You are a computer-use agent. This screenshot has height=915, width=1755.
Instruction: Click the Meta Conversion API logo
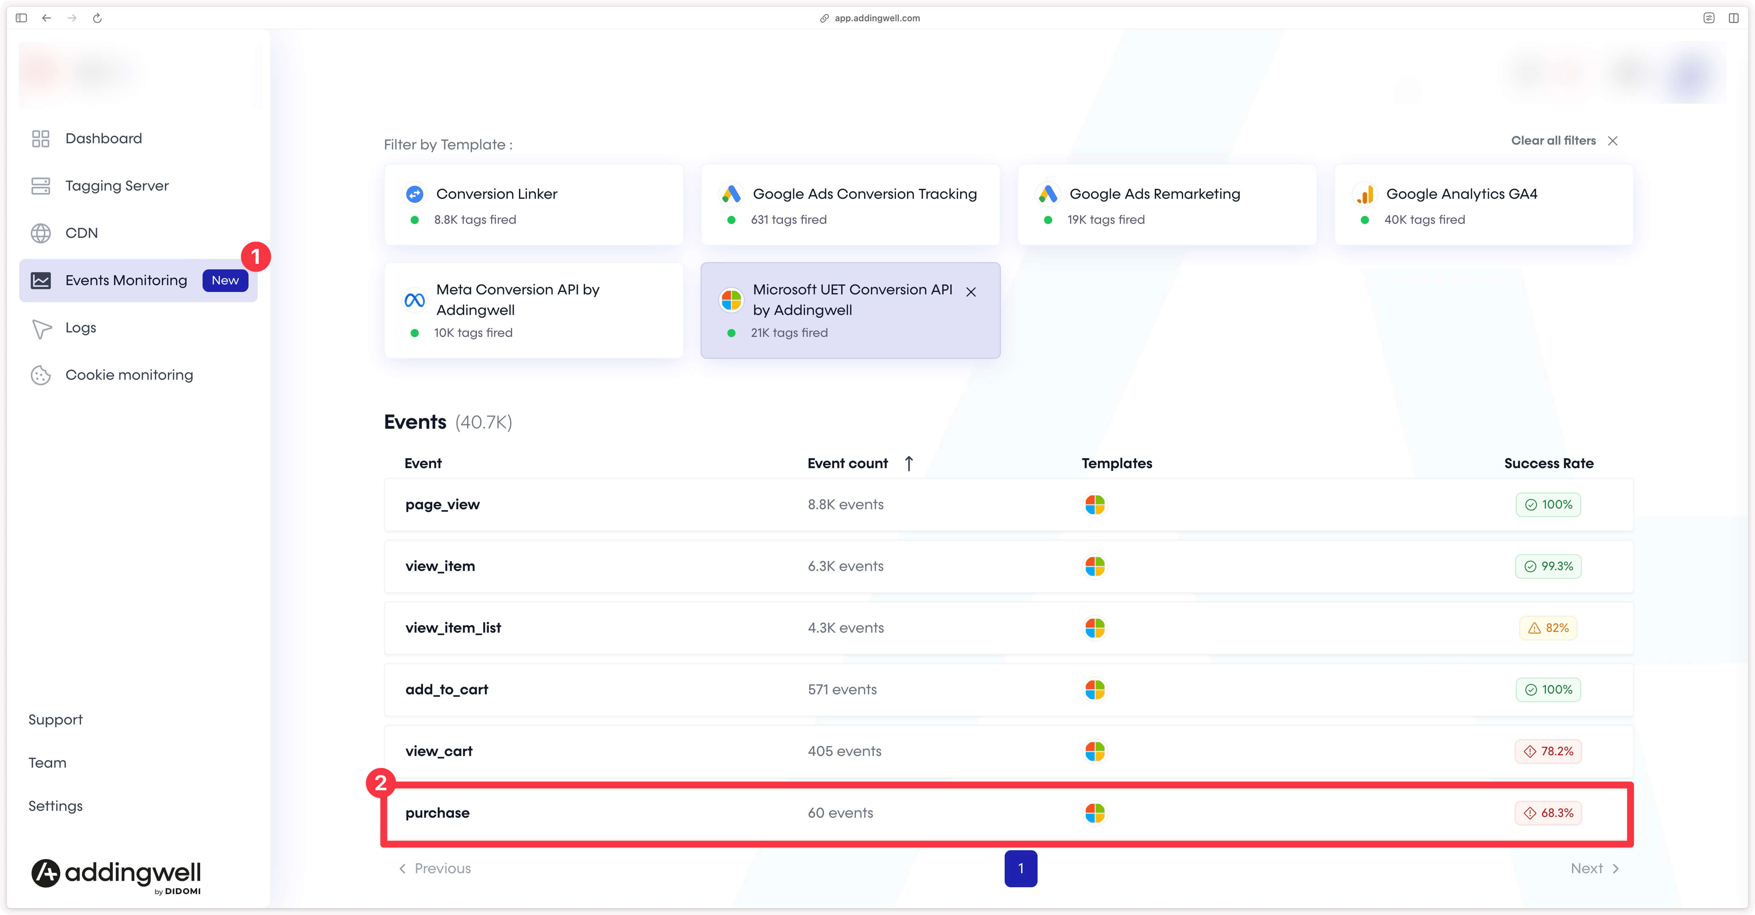tap(413, 300)
